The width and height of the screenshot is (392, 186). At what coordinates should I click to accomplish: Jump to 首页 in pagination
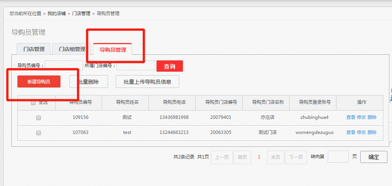[x=242, y=157]
